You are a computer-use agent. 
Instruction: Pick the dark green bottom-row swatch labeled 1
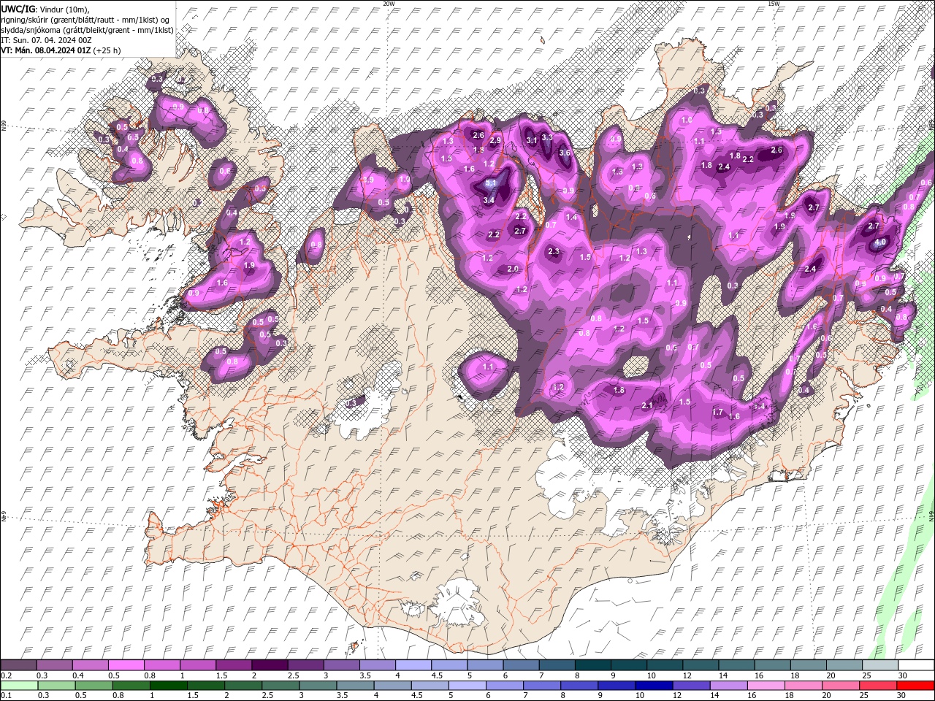[168, 686]
